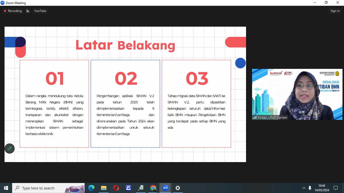Click the Zoom icon in the taskbar
Image resolution: width=344 pixels, height=193 pixels.
point(165,188)
